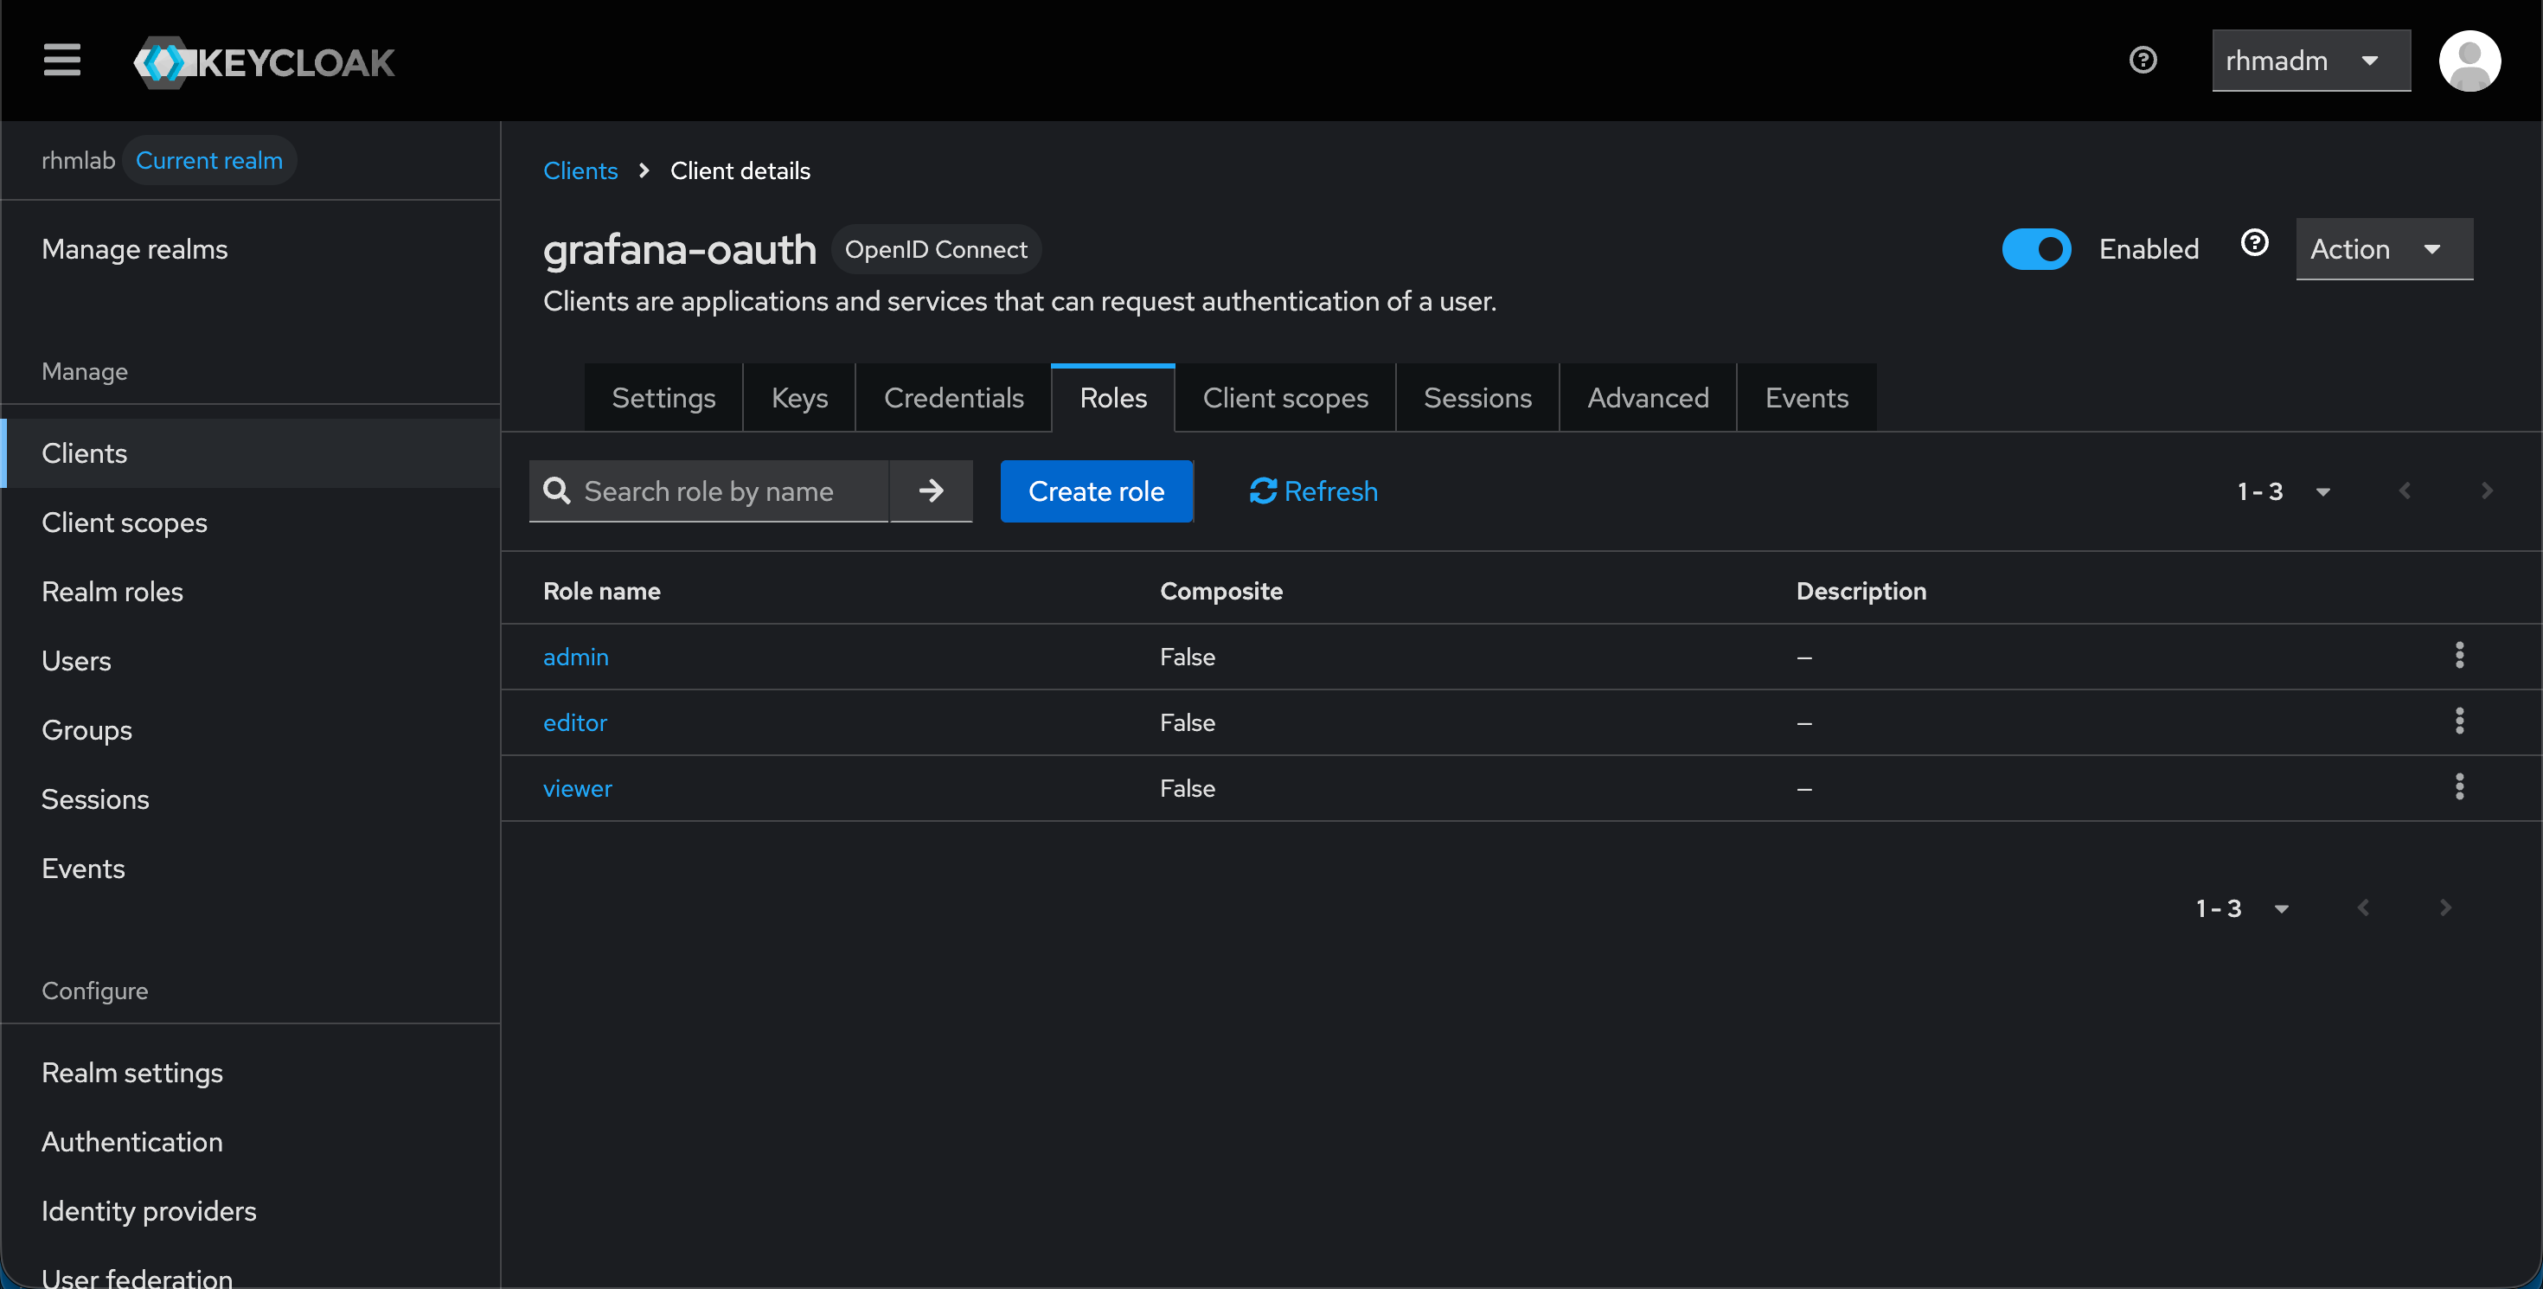Open the Action dropdown
The height and width of the screenshot is (1289, 2543).
pyautogui.click(x=2383, y=249)
